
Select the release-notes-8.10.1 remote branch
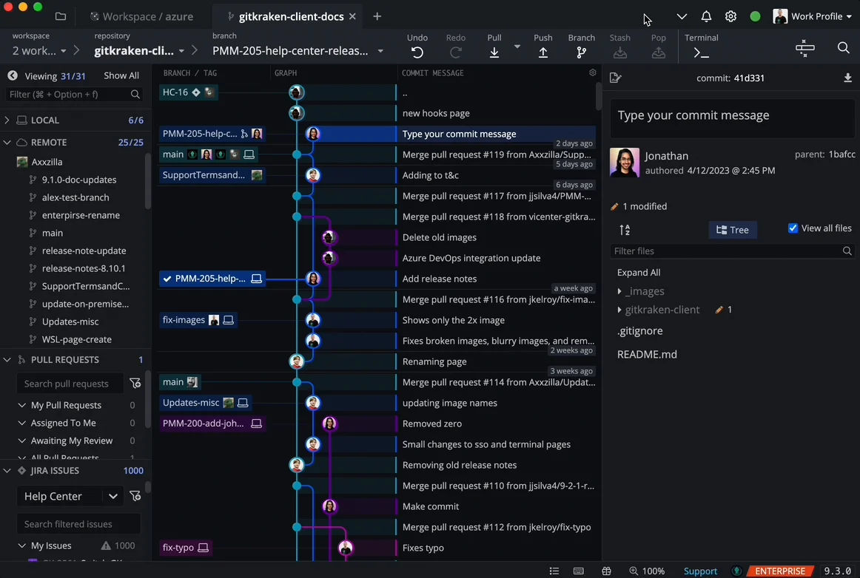(x=84, y=268)
